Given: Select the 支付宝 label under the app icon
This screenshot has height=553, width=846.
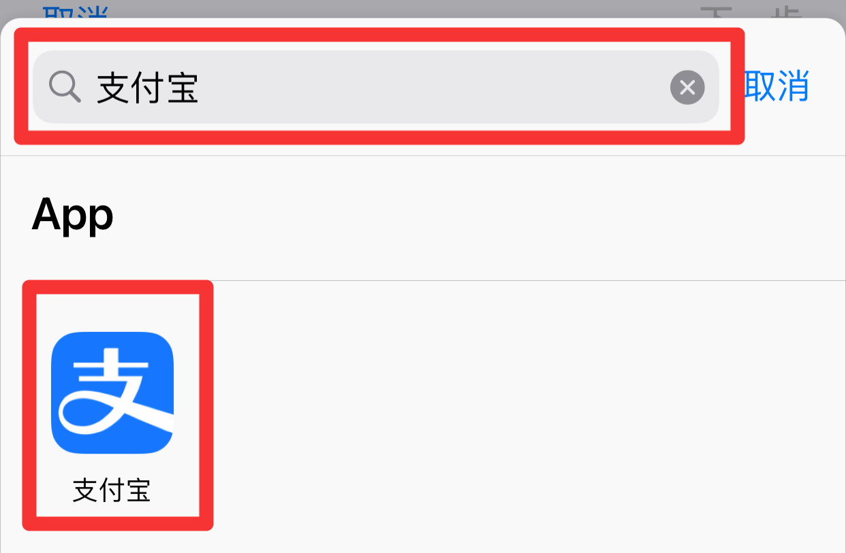Looking at the screenshot, I should [x=112, y=490].
